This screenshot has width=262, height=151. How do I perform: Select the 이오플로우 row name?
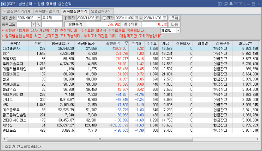click(x=11, y=110)
